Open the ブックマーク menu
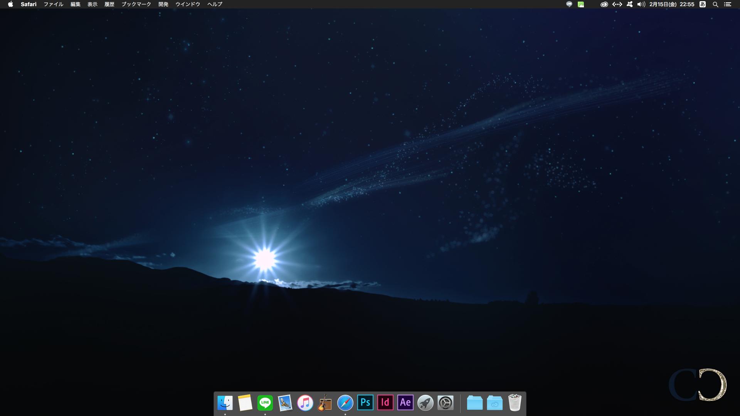740x416 pixels. [136, 4]
